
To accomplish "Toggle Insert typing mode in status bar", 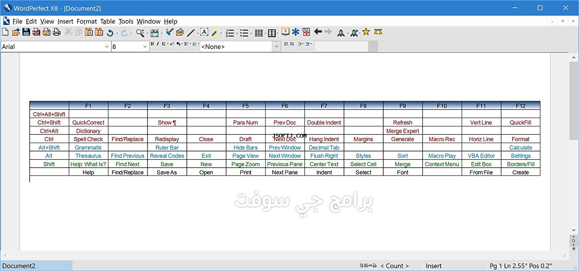I will [x=433, y=266].
